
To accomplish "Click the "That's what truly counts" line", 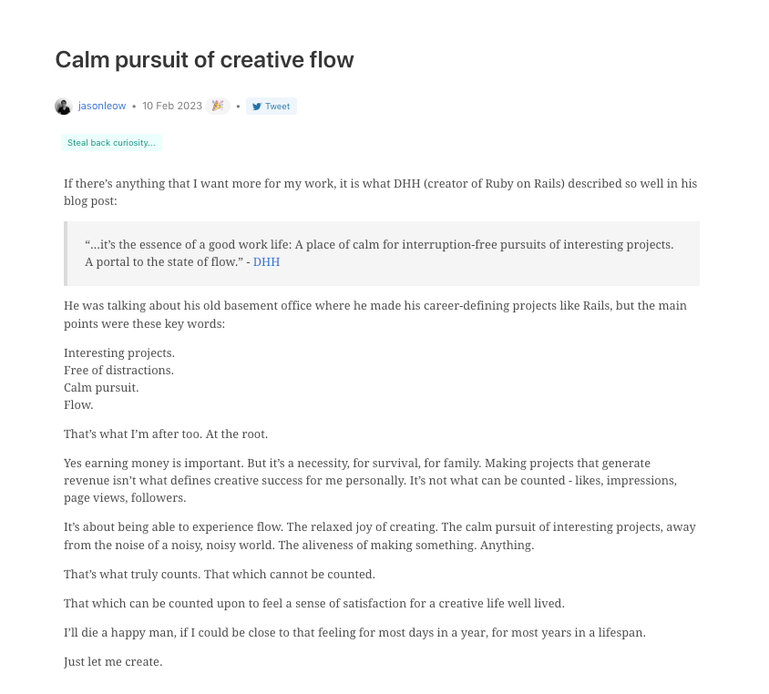I will [x=220, y=574].
